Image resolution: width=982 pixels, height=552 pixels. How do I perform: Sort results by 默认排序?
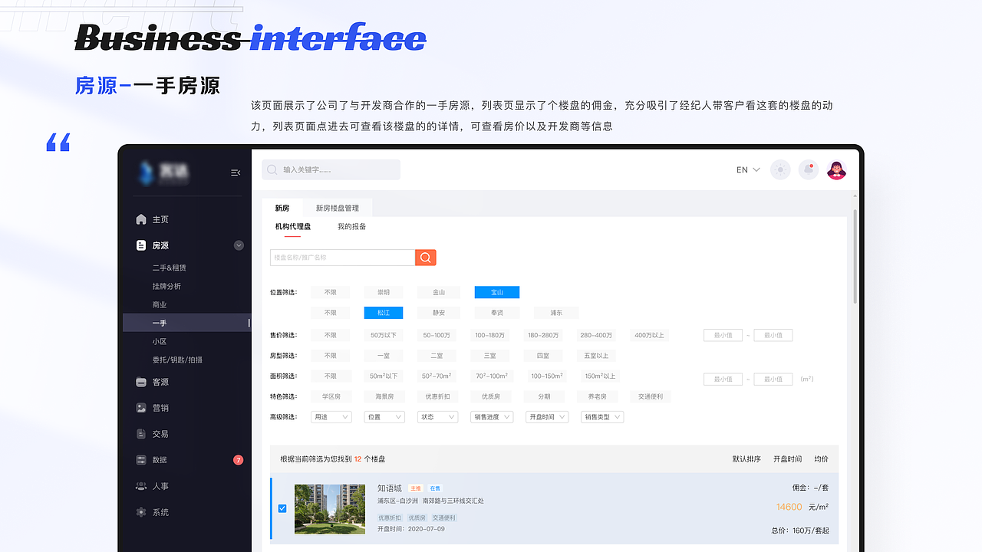746,459
